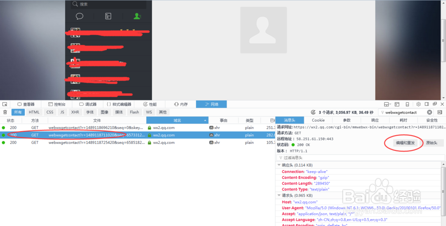Screen dimensions: 446x226
Task: Toggle responsive design mode icon
Action: click(407, 104)
